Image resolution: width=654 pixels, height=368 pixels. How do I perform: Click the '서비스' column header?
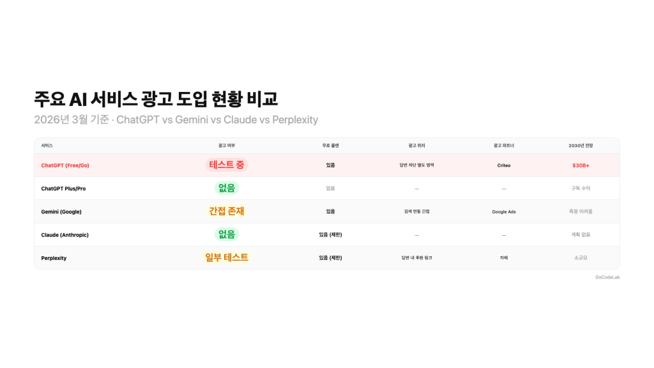47,146
